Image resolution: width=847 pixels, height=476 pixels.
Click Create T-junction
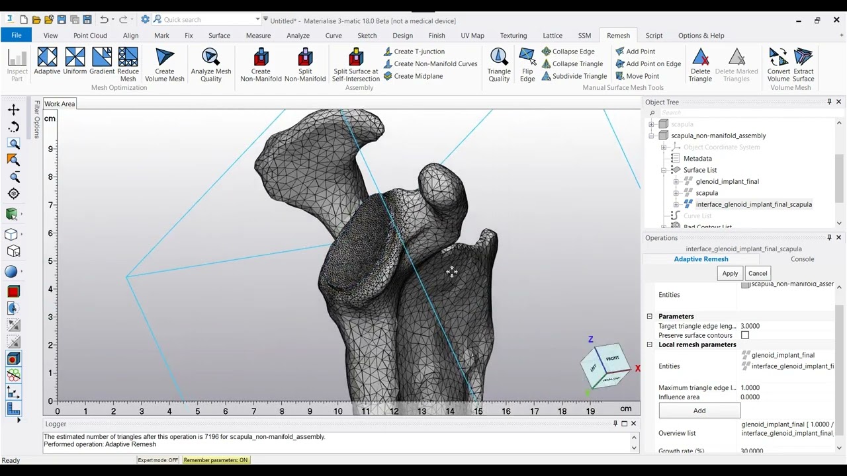414,52
